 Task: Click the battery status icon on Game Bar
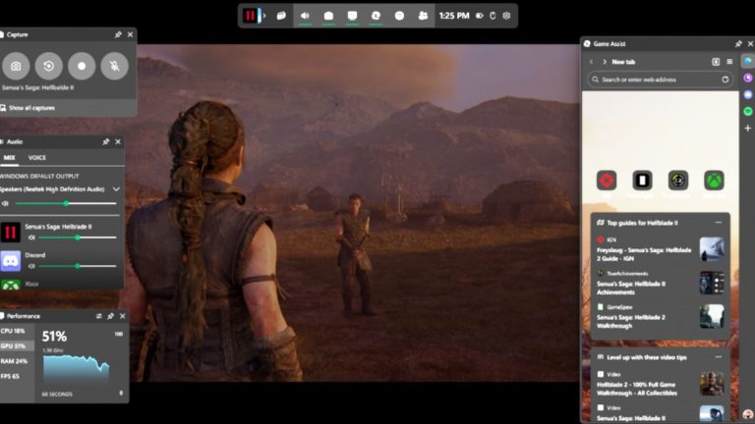pyautogui.click(x=480, y=16)
